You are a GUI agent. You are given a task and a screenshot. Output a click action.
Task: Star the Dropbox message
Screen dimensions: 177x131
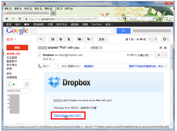(152, 55)
